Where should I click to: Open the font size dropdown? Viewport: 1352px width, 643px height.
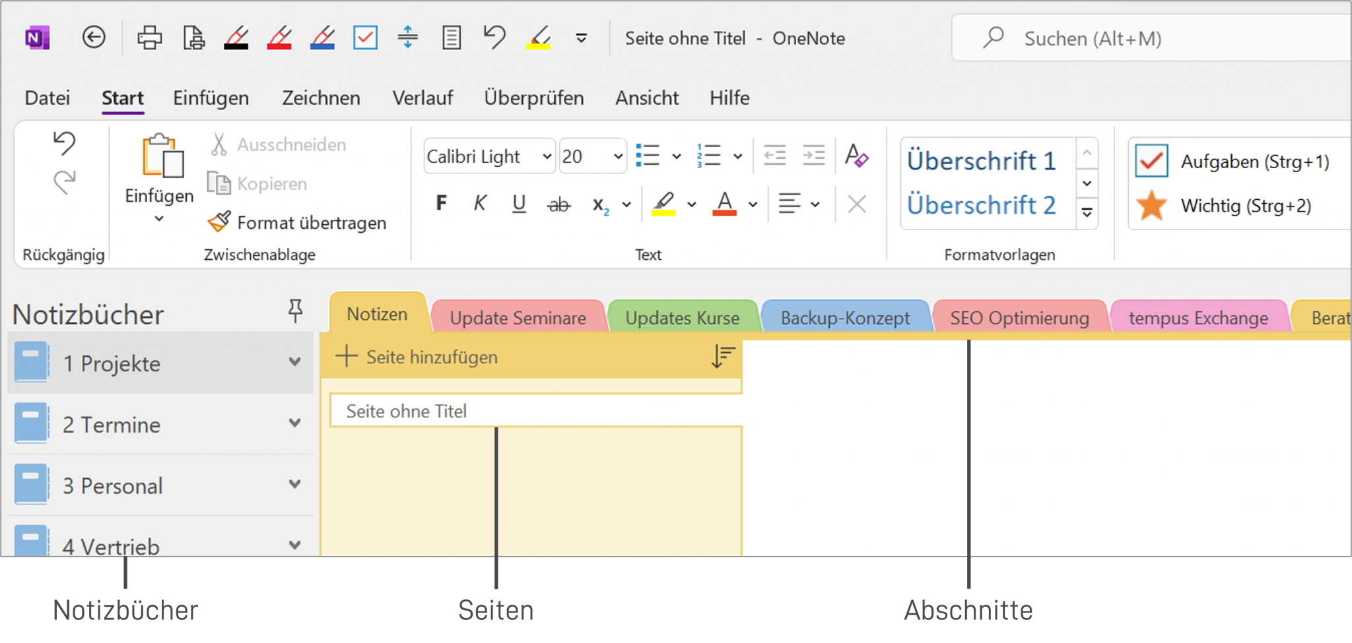click(591, 156)
